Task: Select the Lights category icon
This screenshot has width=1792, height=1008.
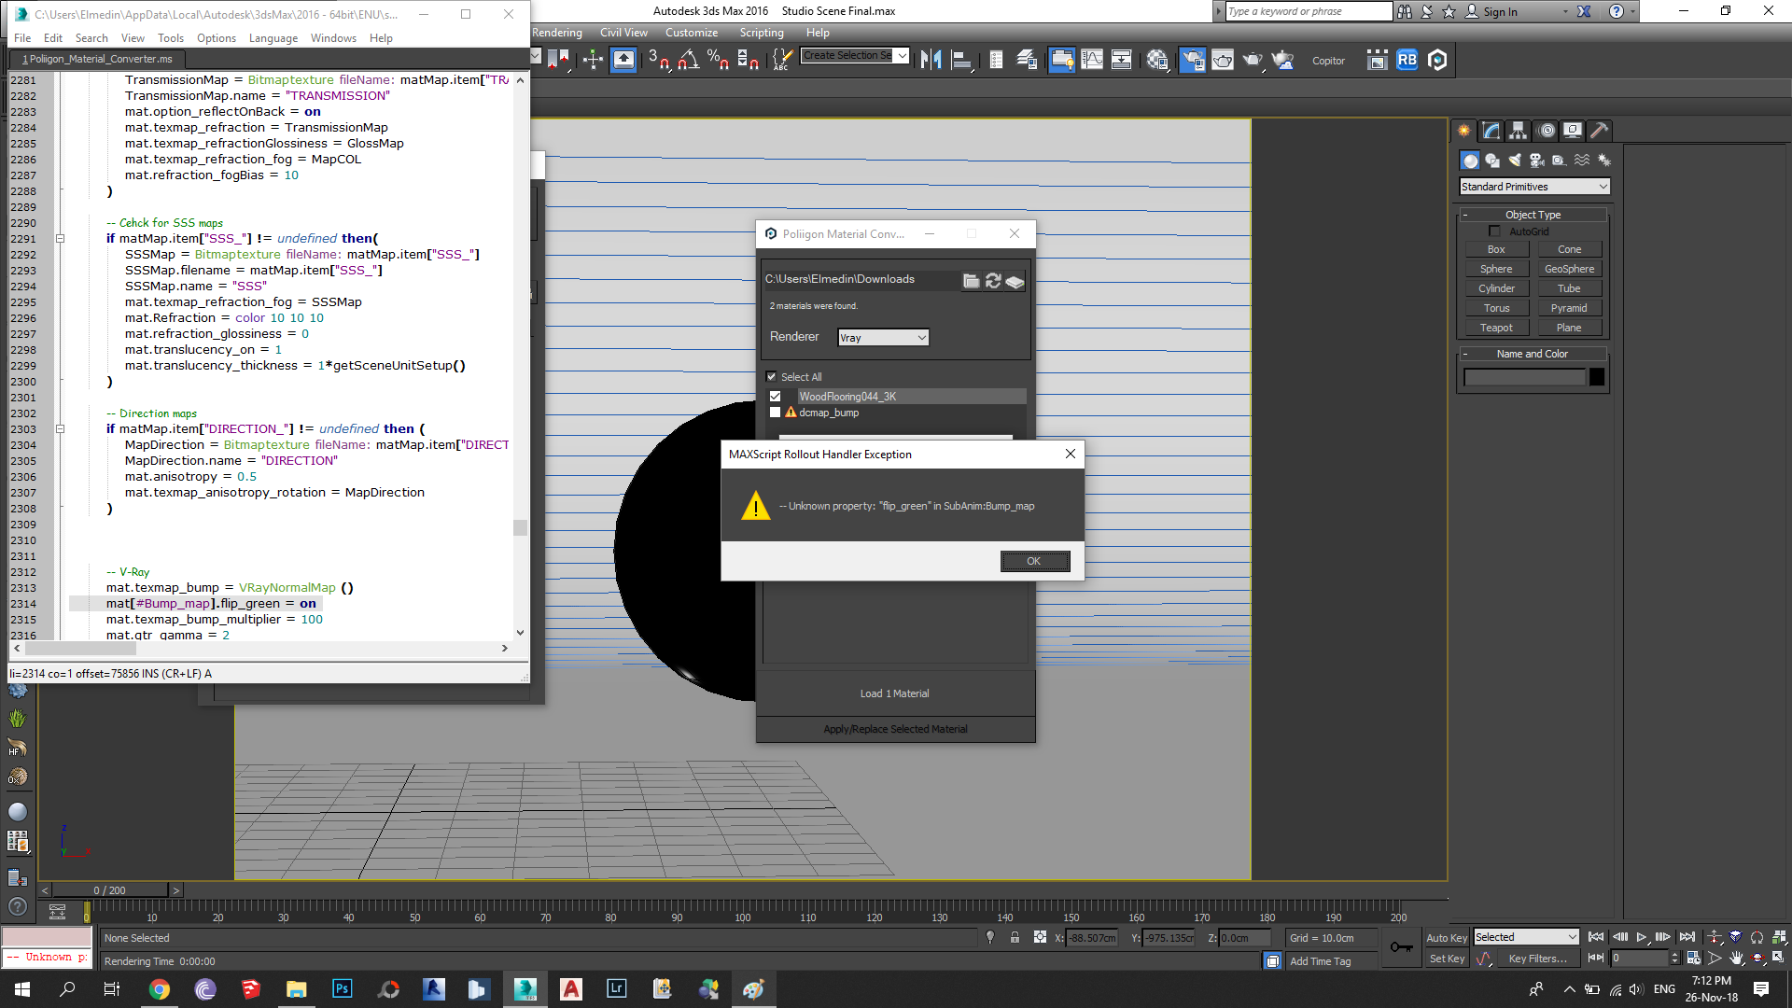Action: click(x=1514, y=161)
